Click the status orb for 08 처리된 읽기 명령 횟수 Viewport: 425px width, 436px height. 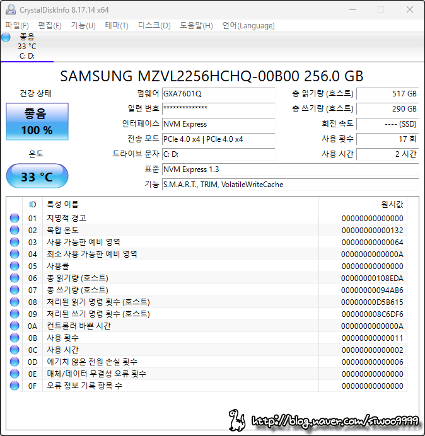(15, 302)
